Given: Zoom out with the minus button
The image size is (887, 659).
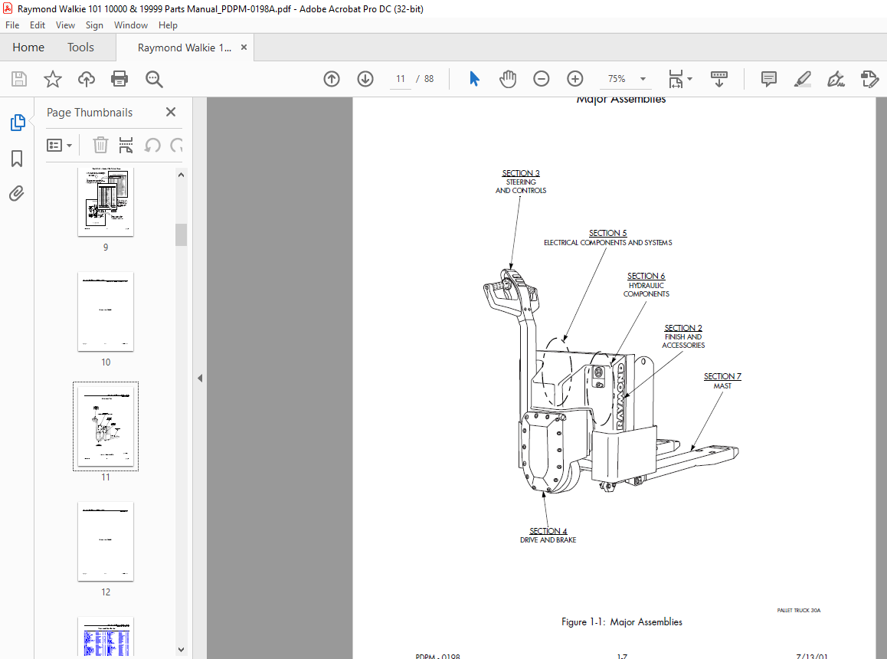Looking at the screenshot, I should click(542, 79).
